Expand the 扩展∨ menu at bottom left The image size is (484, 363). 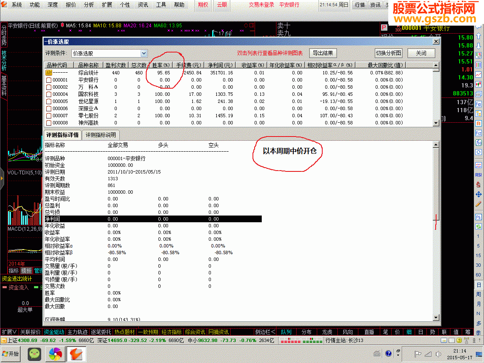(x=9, y=332)
